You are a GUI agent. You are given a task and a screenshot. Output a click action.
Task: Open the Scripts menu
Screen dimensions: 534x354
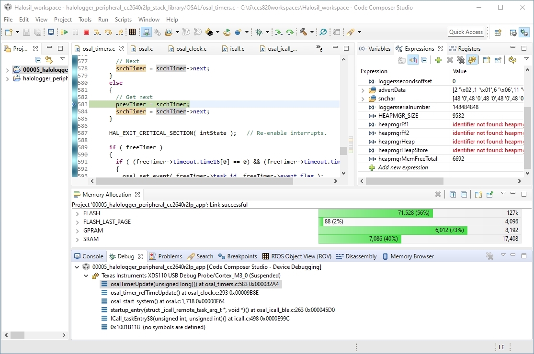[123, 20]
